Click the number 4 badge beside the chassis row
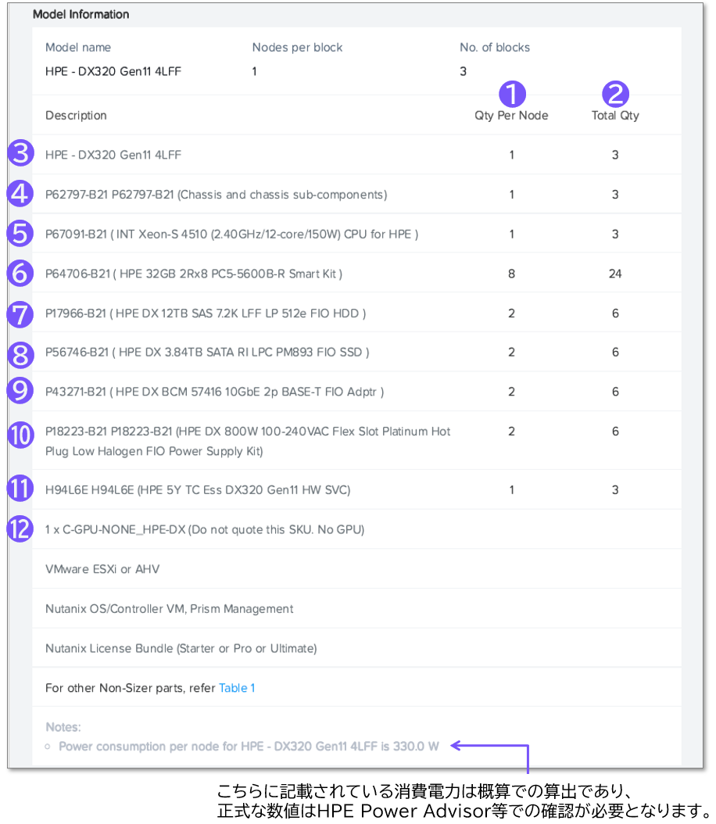 [20, 193]
